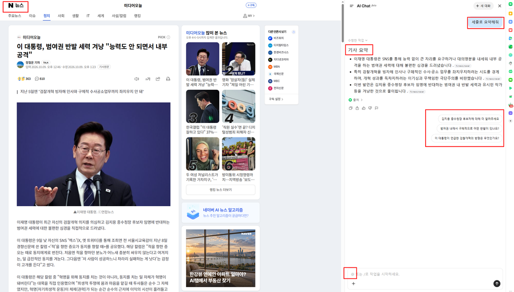Viewport: 514px width, 292px height.
Task: Open the purple icon in the right sidebar
Action: point(510,113)
